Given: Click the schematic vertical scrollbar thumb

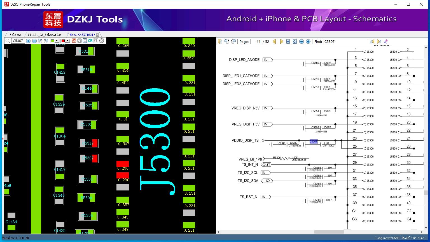Looking at the screenshot, I should (426, 193).
